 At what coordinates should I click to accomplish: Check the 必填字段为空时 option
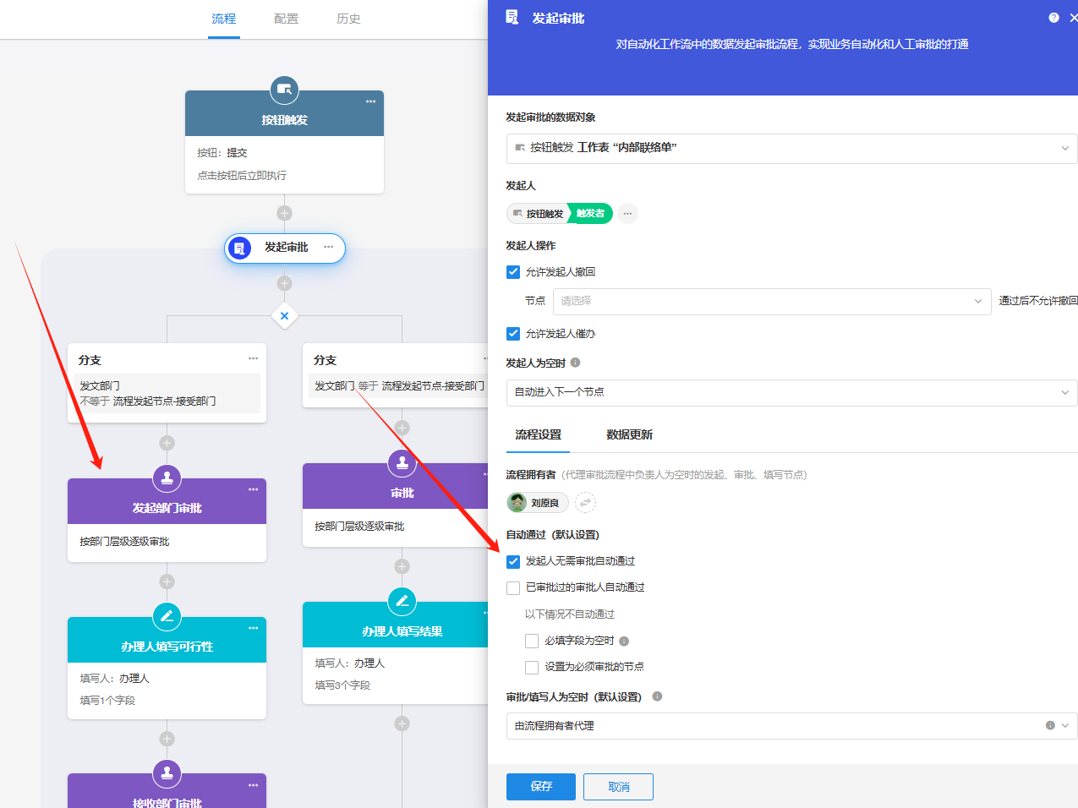(x=532, y=641)
